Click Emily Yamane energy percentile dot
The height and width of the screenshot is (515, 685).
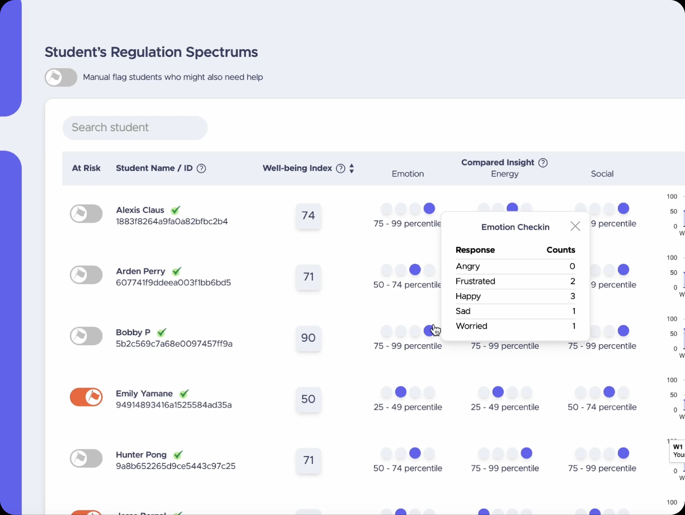pyautogui.click(x=498, y=392)
